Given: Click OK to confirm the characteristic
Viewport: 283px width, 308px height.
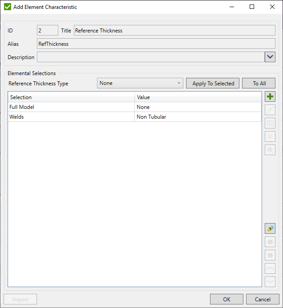Looking at the screenshot, I should point(226,299).
